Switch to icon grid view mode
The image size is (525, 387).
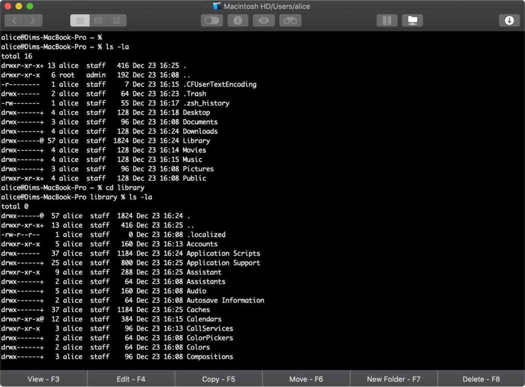[x=117, y=20]
